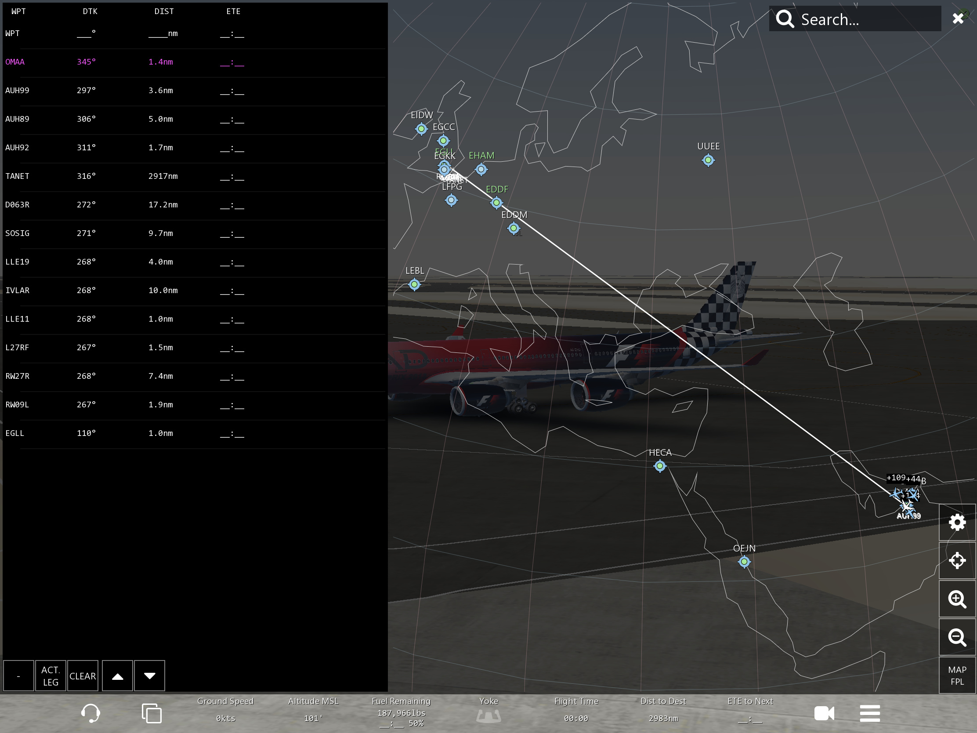Screen dimensions: 977x733
Task: Zoom in on the map
Action: [957, 599]
